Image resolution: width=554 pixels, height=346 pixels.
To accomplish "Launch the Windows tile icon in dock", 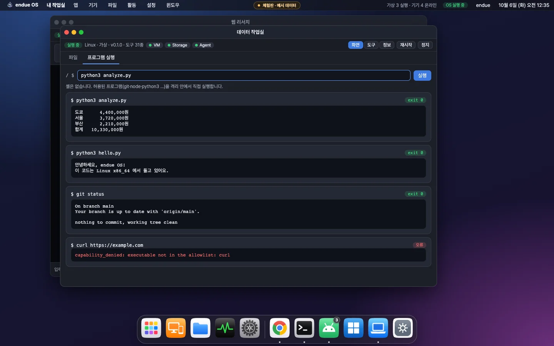I will (x=354, y=328).
